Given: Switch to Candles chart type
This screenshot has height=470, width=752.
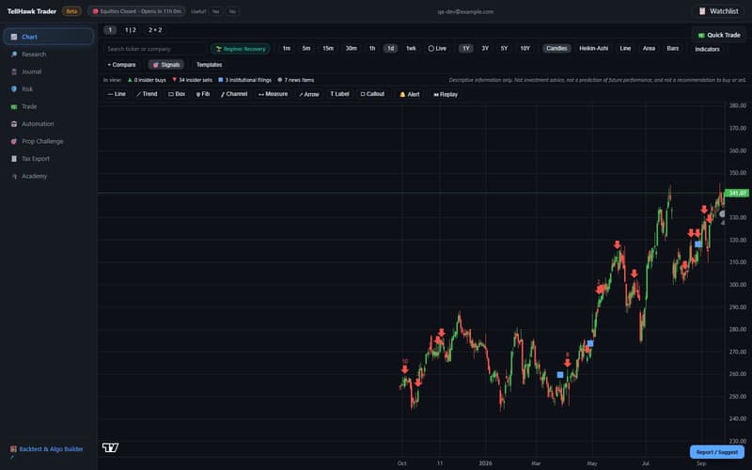Looking at the screenshot, I should [556, 49].
